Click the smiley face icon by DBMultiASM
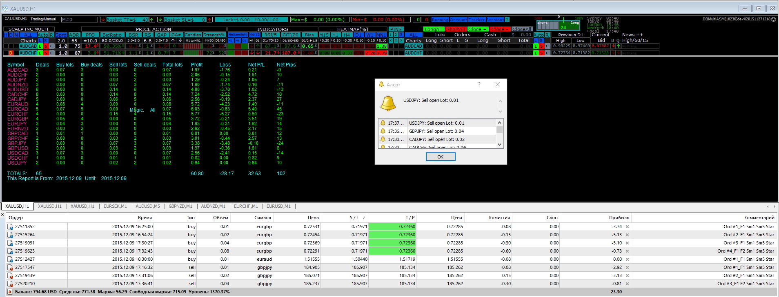Screen dimensions: 779x297 click(x=773, y=19)
